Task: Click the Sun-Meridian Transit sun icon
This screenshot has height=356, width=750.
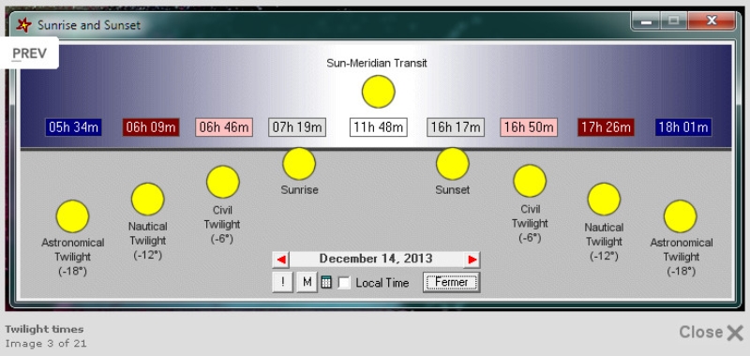Action: pos(379,91)
